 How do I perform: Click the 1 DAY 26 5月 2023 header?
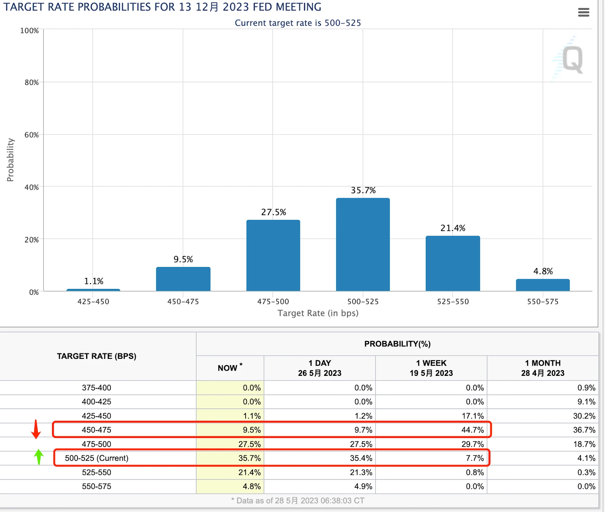click(x=320, y=368)
